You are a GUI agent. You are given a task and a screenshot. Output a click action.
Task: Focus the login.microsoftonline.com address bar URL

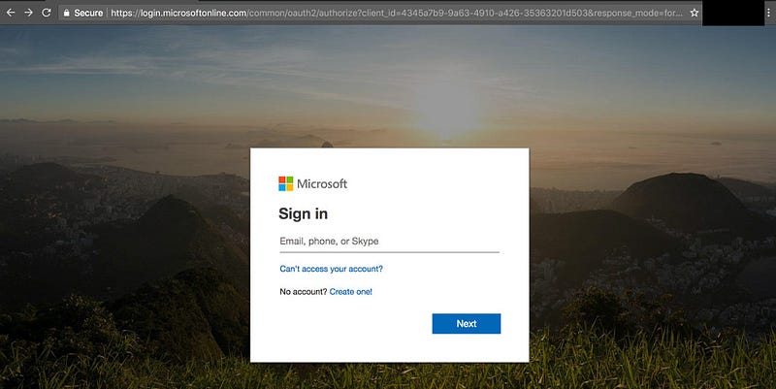pos(397,13)
